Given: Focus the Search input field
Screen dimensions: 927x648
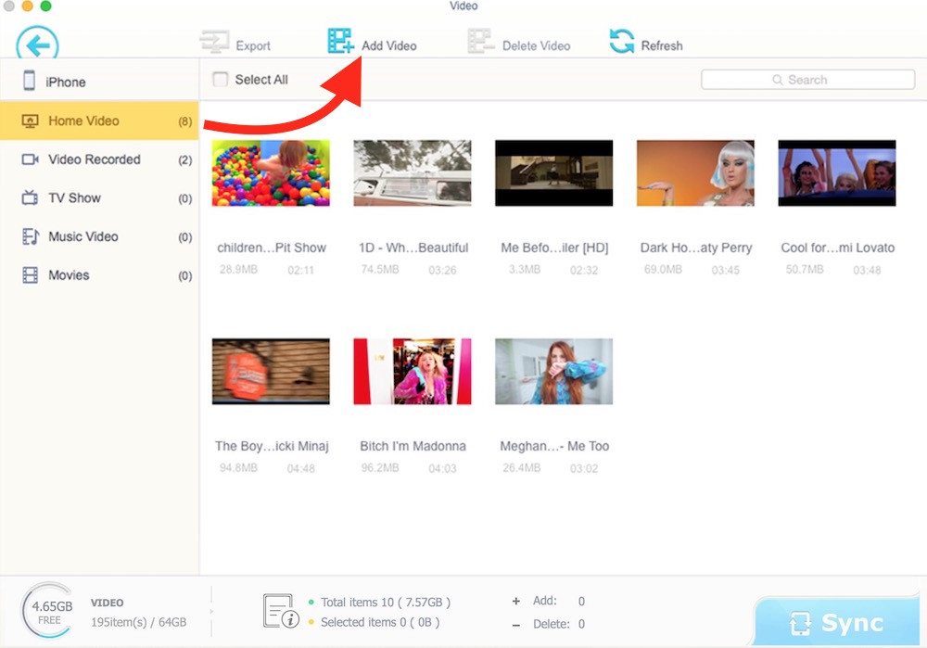Looking at the screenshot, I should click(807, 80).
